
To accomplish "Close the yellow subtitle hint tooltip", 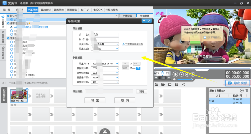I will click(x=221, y=28).
